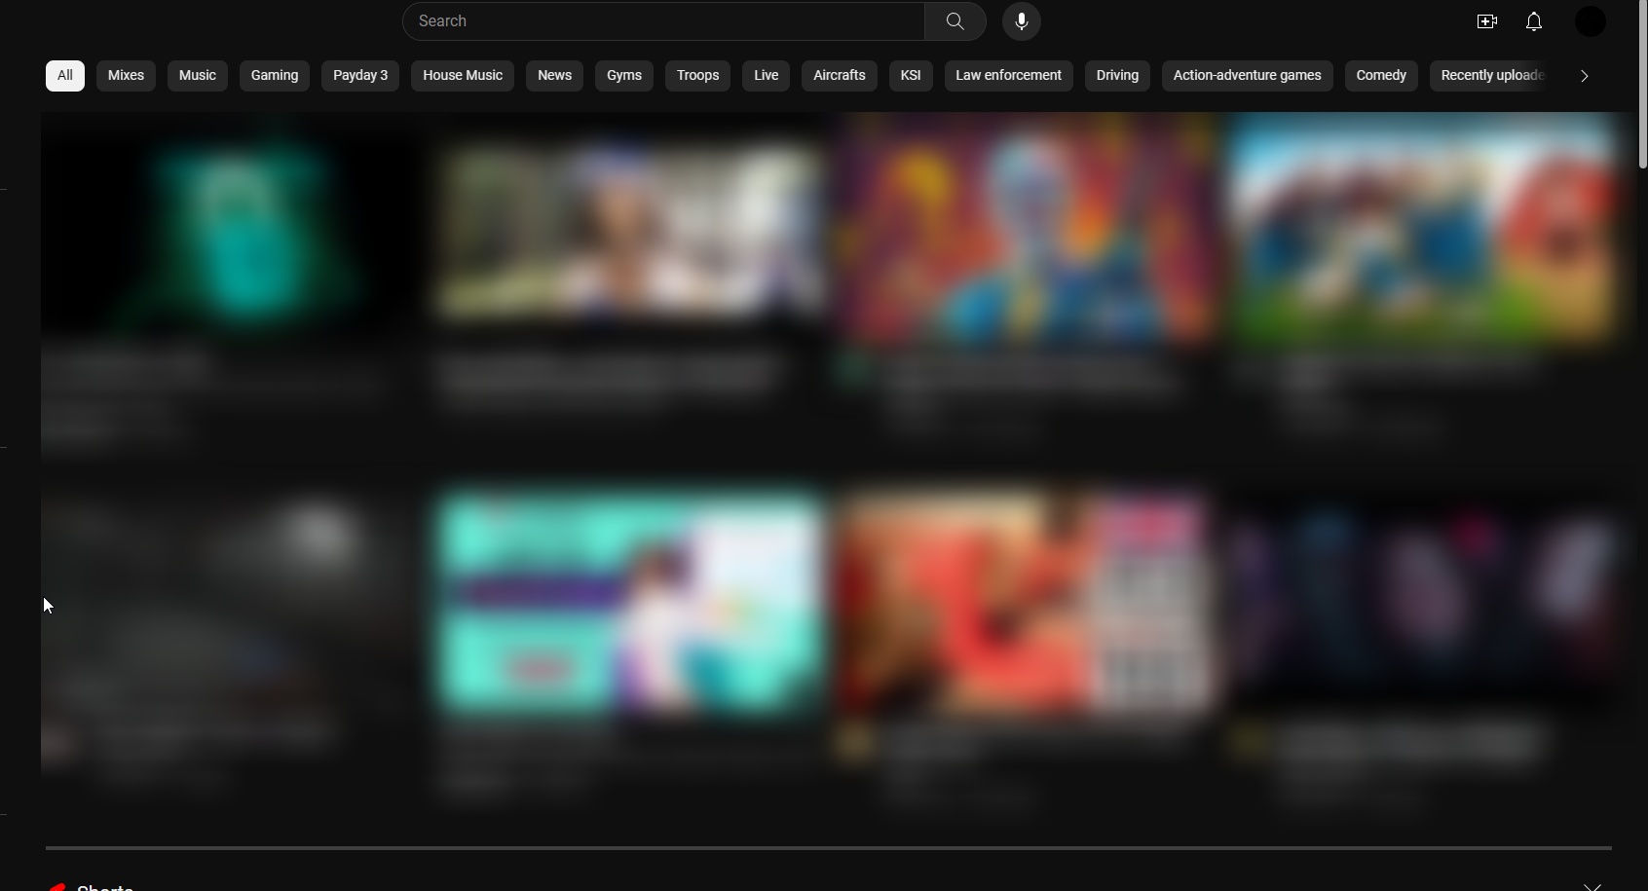Switch to the News category
The width and height of the screenshot is (1648, 891).
553,75
